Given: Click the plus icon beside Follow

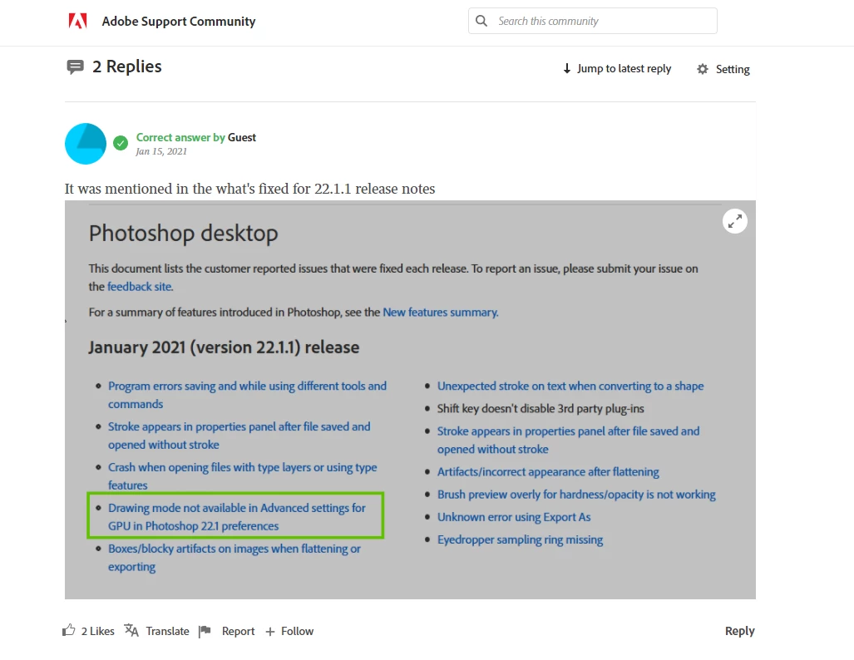Looking at the screenshot, I should tap(270, 632).
